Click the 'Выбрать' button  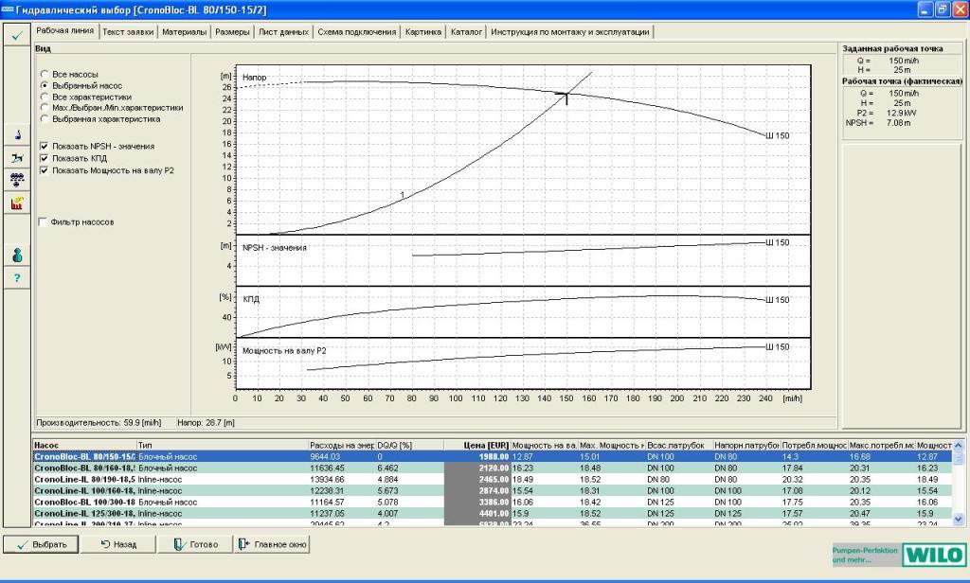click(x=41, y=544)
